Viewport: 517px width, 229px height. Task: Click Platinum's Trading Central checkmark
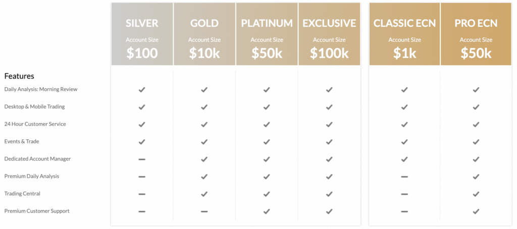(x=267, y=194)
